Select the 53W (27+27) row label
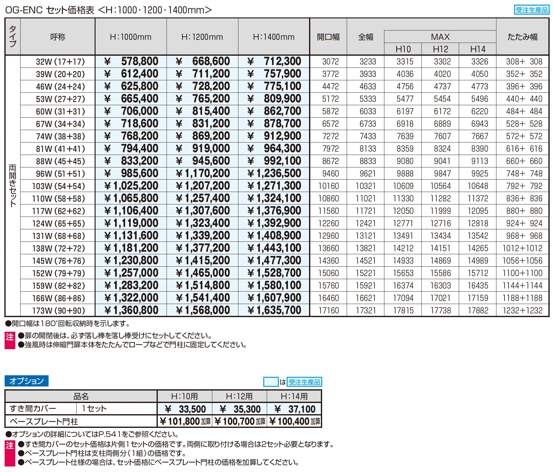554x473 pixels. (60, 99)
